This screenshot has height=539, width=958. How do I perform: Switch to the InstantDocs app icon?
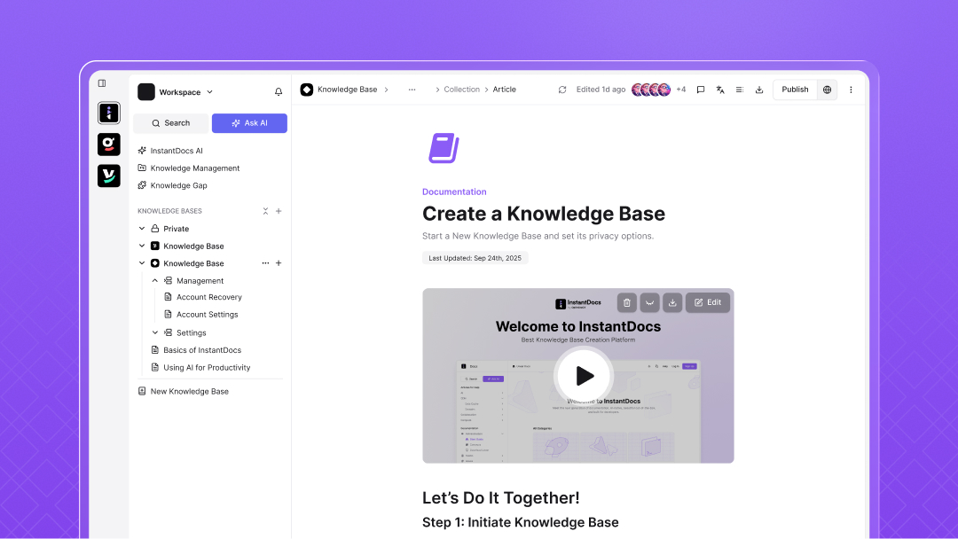tap(109, 113)
